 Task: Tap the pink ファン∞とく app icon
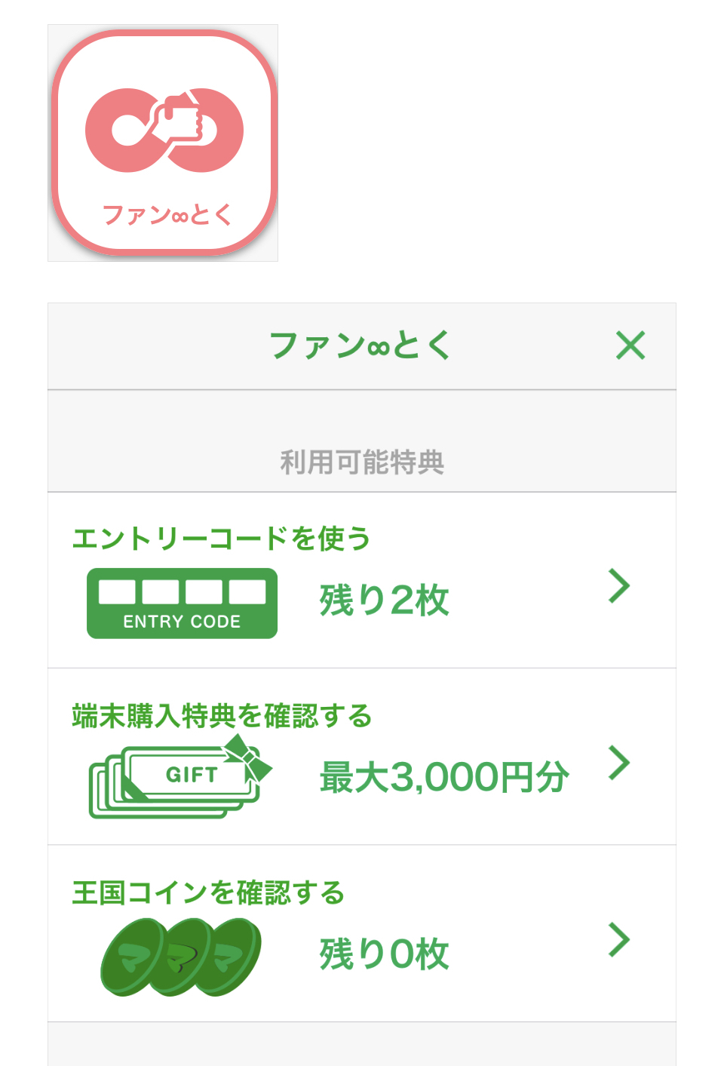point(163,143)
